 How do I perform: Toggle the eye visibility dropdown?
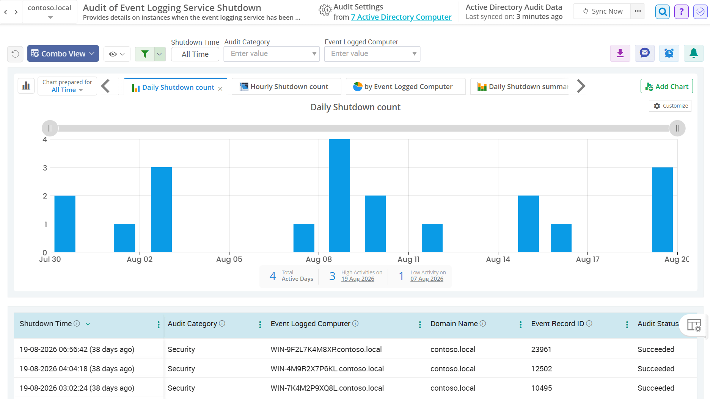117,54
